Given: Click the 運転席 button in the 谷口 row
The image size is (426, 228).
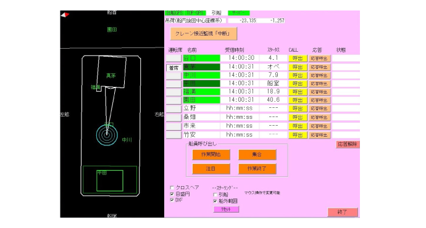Looking at the screenshot, I should pos(173,59).
